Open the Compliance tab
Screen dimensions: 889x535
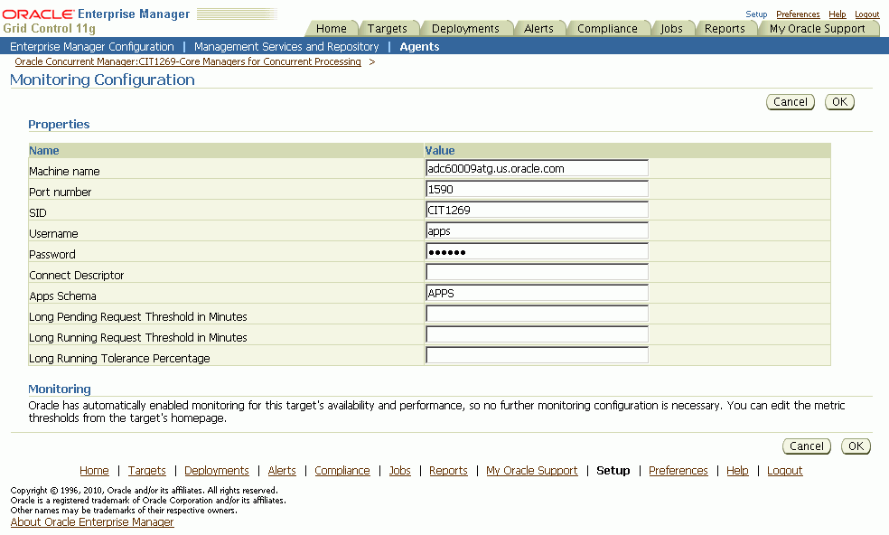607,28
